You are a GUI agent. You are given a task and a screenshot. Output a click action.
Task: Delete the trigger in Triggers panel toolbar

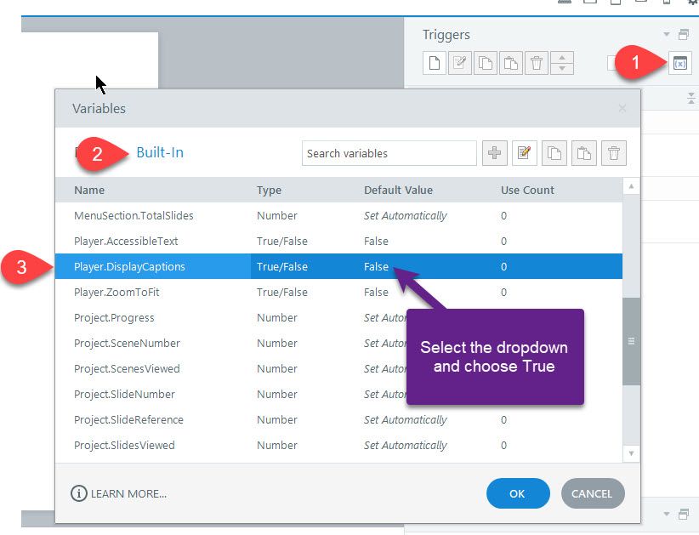[537, 63]
